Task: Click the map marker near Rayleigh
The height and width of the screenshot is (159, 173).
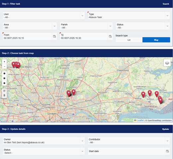Action: click(143, 94)
